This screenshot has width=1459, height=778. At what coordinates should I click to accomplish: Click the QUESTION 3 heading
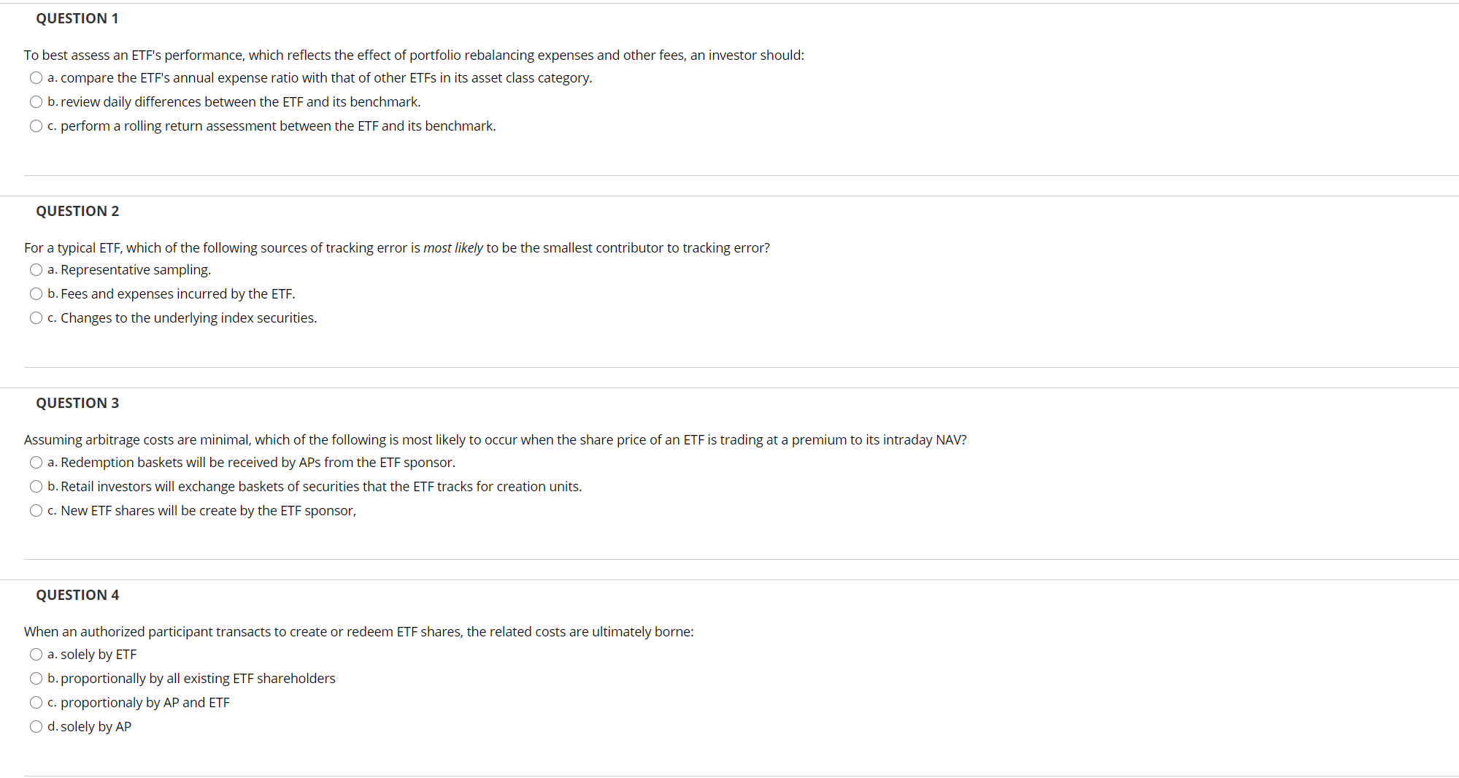click(77, 402)
